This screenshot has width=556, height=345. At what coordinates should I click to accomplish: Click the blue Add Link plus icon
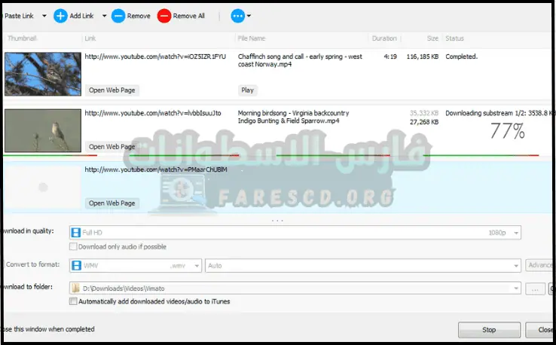tap(60, 16)
